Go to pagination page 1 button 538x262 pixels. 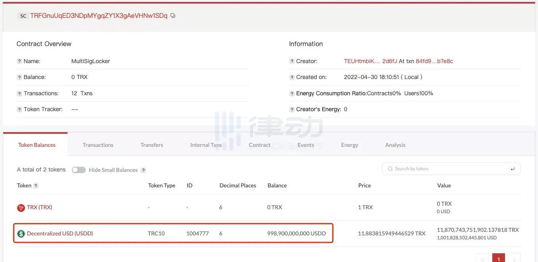(498, 258)
